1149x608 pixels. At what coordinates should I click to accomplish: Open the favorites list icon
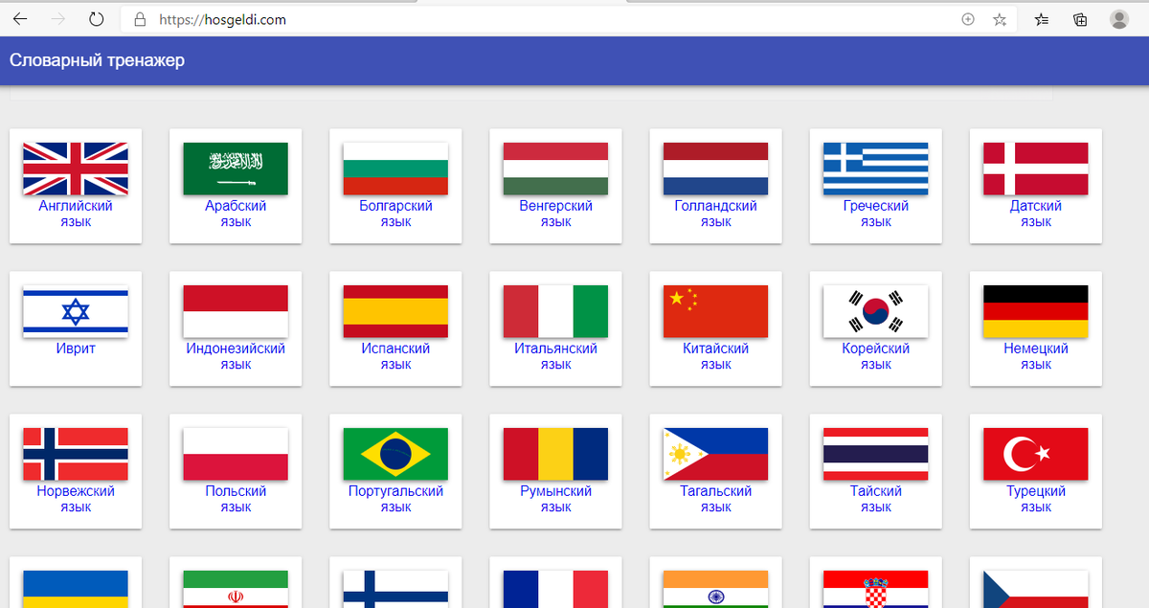pos(1043,19)
